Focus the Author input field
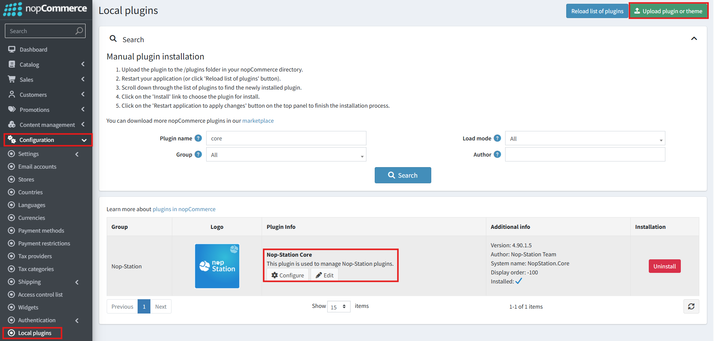The width and height of the screenshot is (714, 341). tap(585, 154)
